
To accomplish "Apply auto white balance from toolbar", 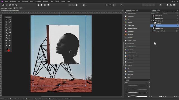I will tap(48, 5).
